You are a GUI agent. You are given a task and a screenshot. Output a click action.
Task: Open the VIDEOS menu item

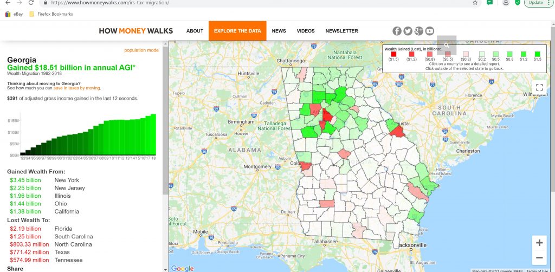(306, 31)
